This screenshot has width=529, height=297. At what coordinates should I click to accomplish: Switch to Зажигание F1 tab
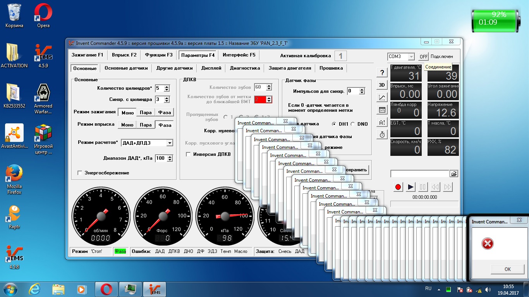pyautogui.click(x=87, y=55)
